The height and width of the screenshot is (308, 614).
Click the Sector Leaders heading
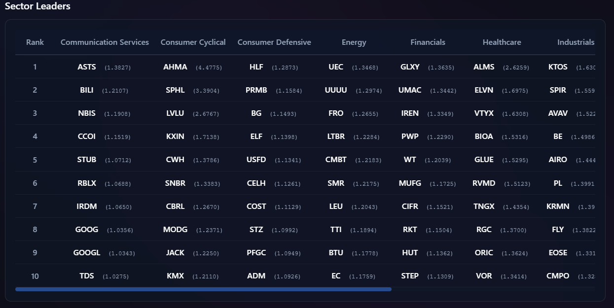37,6
